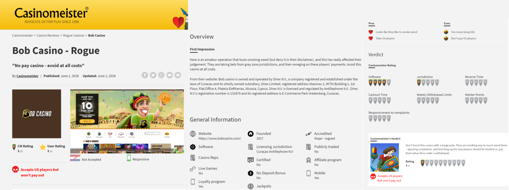Click the red skull beside the US players warning

click(x=15, y=169)
